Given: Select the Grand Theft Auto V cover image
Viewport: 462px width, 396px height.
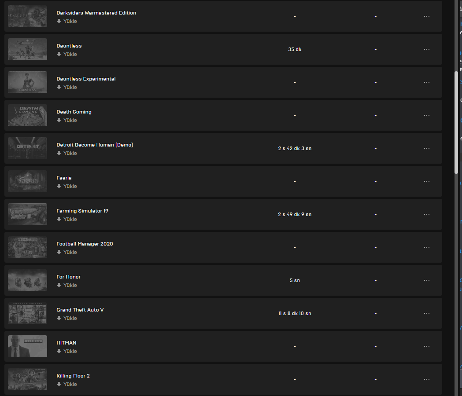Looking at the screenshot, I should [x=27, y=313].
